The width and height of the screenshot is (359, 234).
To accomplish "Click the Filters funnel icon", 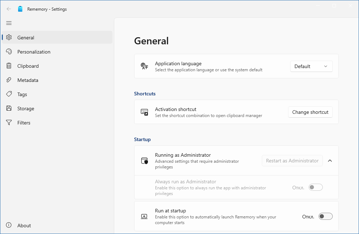I will [x=9, y=123].
